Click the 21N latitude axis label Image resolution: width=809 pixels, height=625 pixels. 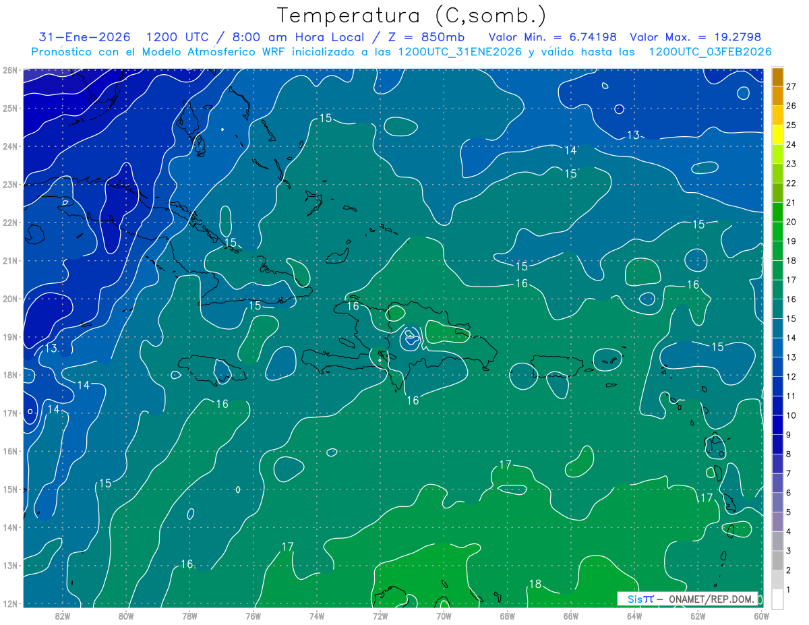[9, 260]
